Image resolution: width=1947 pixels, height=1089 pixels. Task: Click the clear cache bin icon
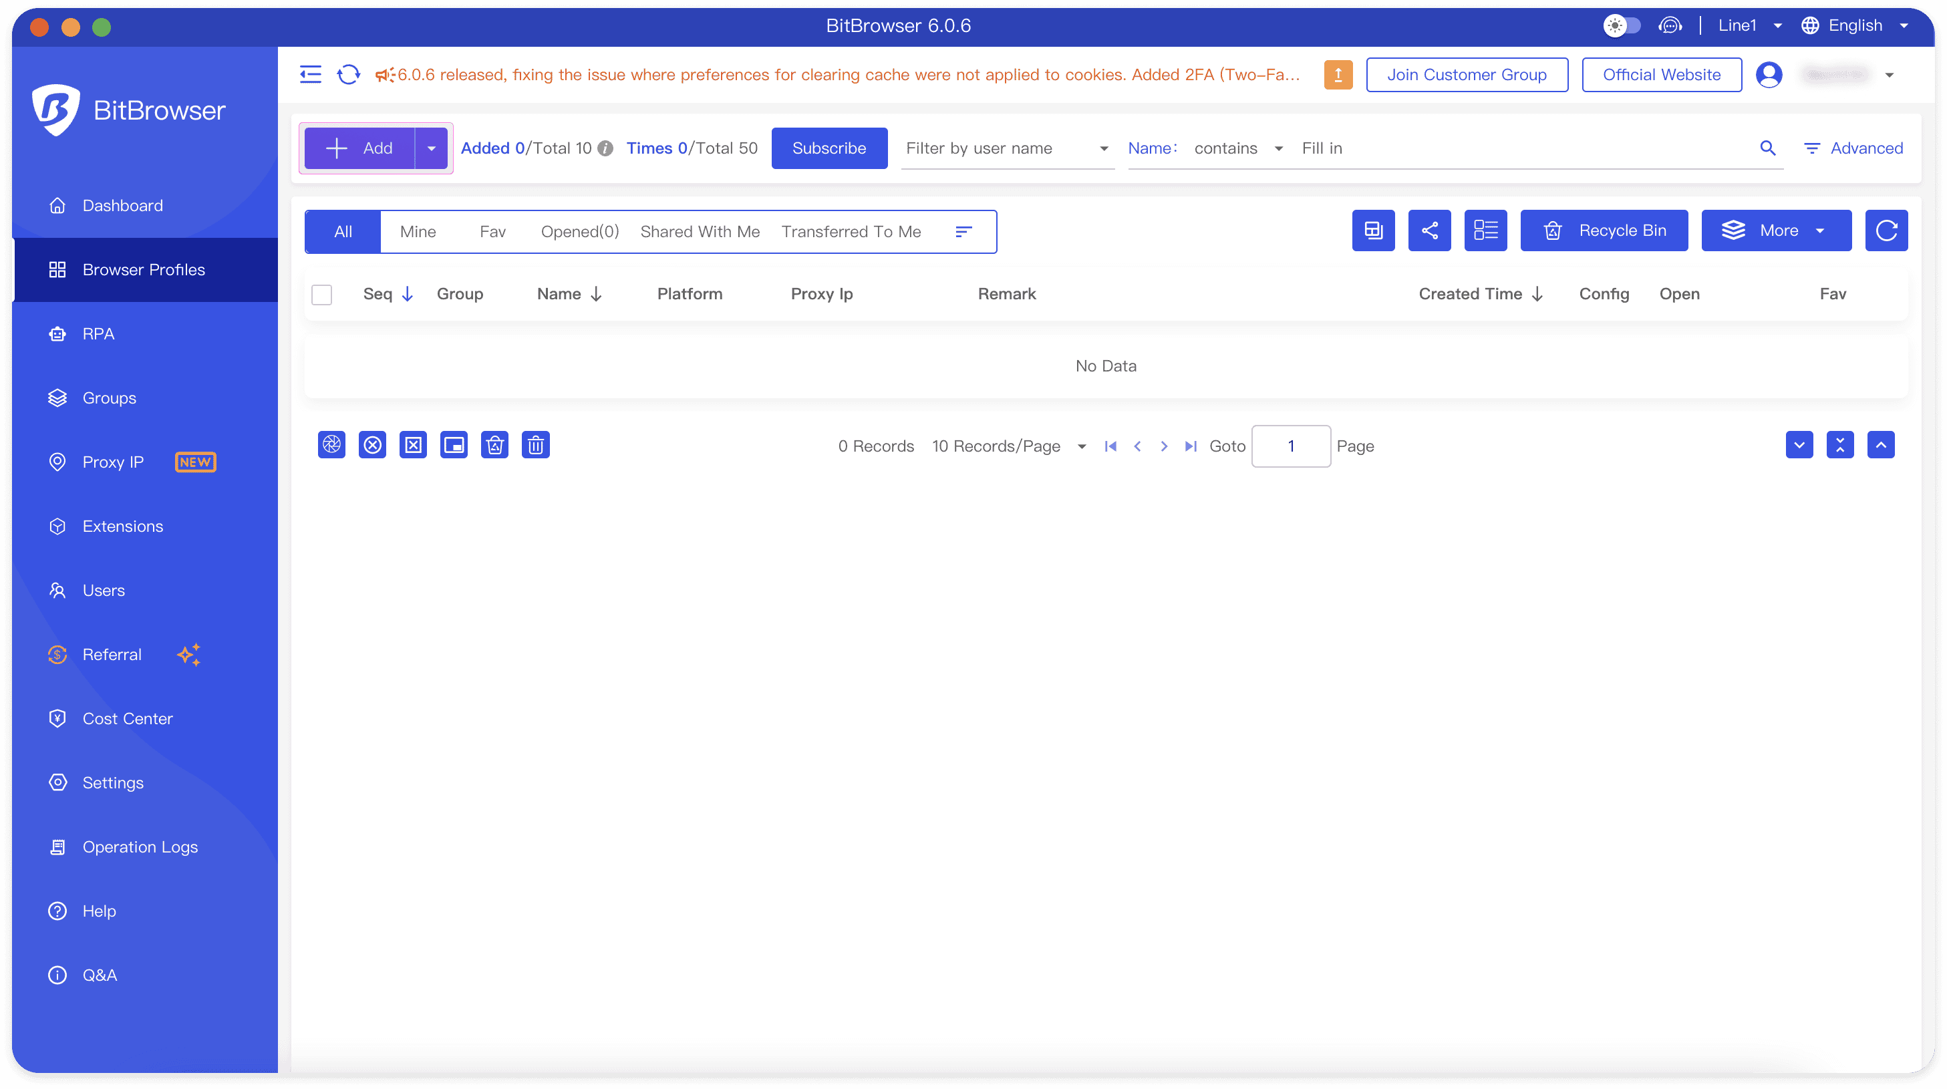tap(495, 445)
